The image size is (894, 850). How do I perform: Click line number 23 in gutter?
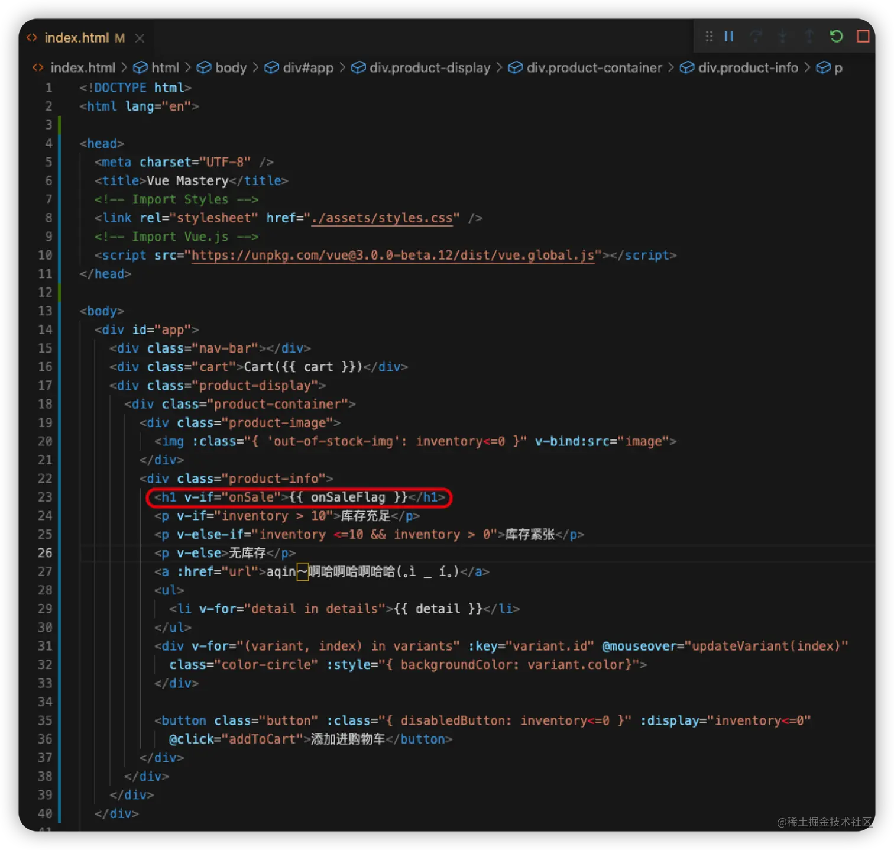click(45, 497)
